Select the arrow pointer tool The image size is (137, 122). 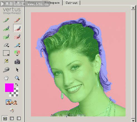click(17, 70)
